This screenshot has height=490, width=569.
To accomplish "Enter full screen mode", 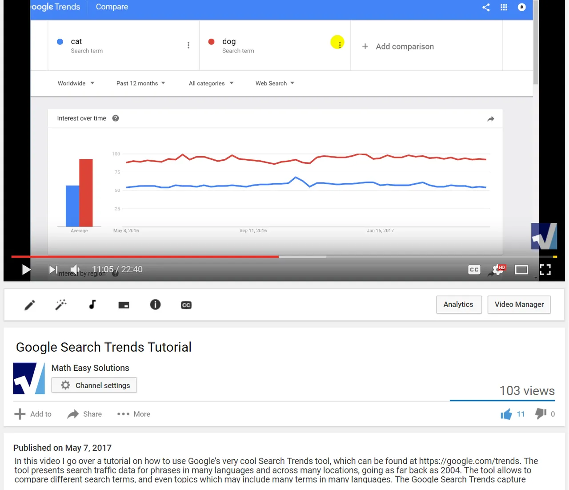I will coord(545,270).
